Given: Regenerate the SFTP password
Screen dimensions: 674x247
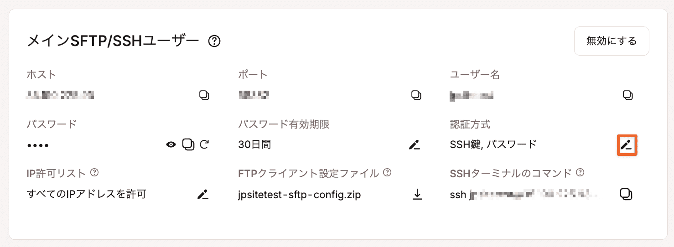Looking at the screenshot, I should tap(205, 144).
